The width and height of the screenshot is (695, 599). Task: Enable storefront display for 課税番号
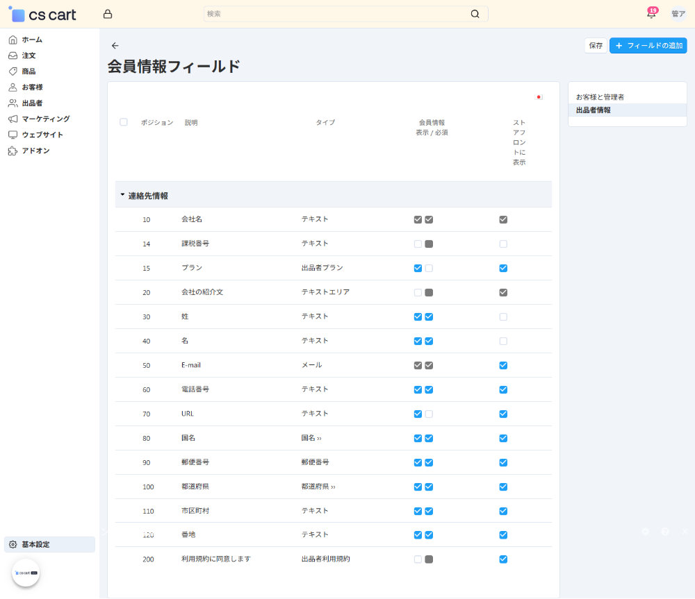coord(503,244)
